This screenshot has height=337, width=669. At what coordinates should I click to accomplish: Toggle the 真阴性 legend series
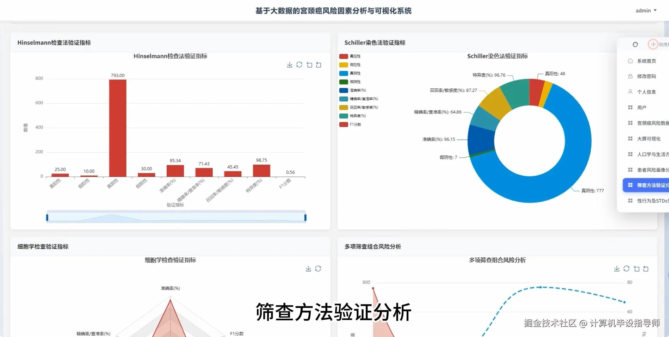click(350, 73)
